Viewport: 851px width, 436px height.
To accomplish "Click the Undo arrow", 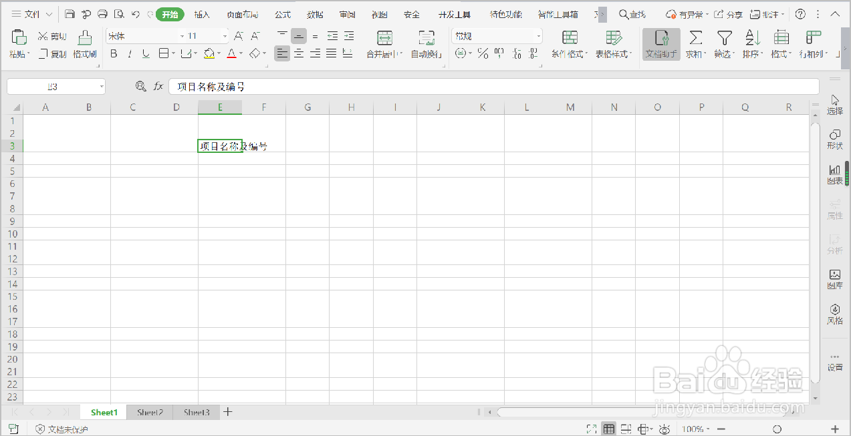I will coord(136,14).
